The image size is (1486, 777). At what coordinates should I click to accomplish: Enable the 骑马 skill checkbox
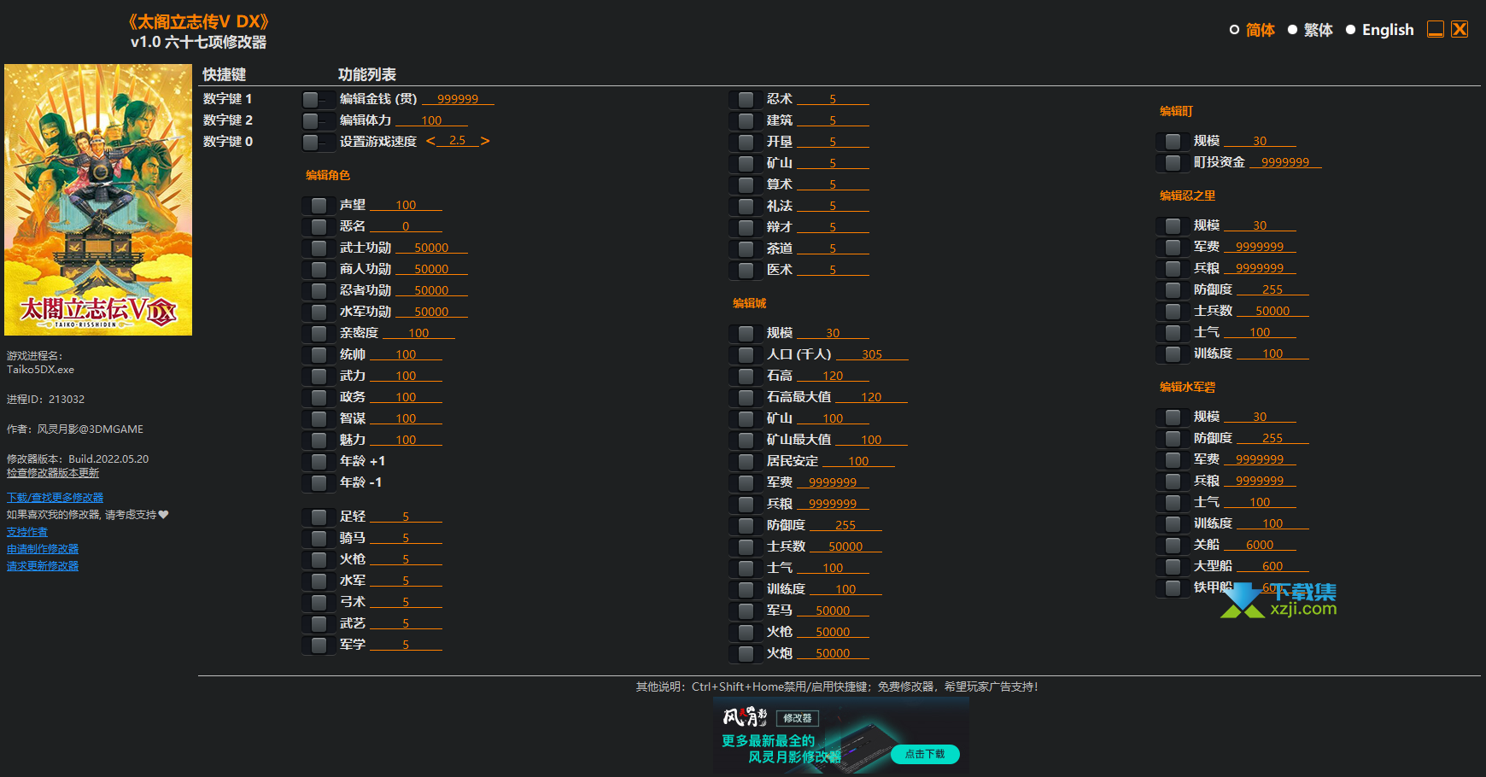(318, 538)
